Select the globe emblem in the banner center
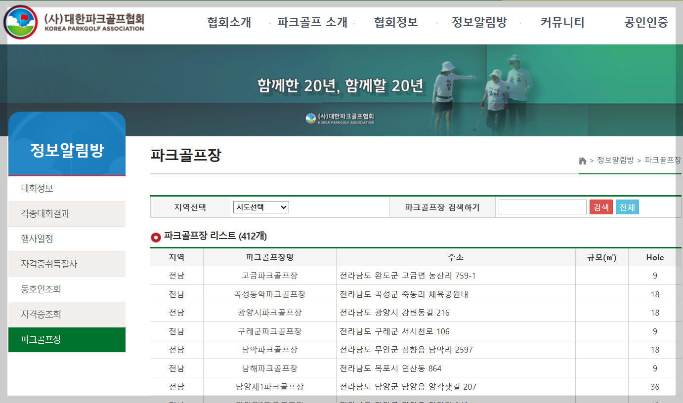The image size is (683, 403). point(310,119)
